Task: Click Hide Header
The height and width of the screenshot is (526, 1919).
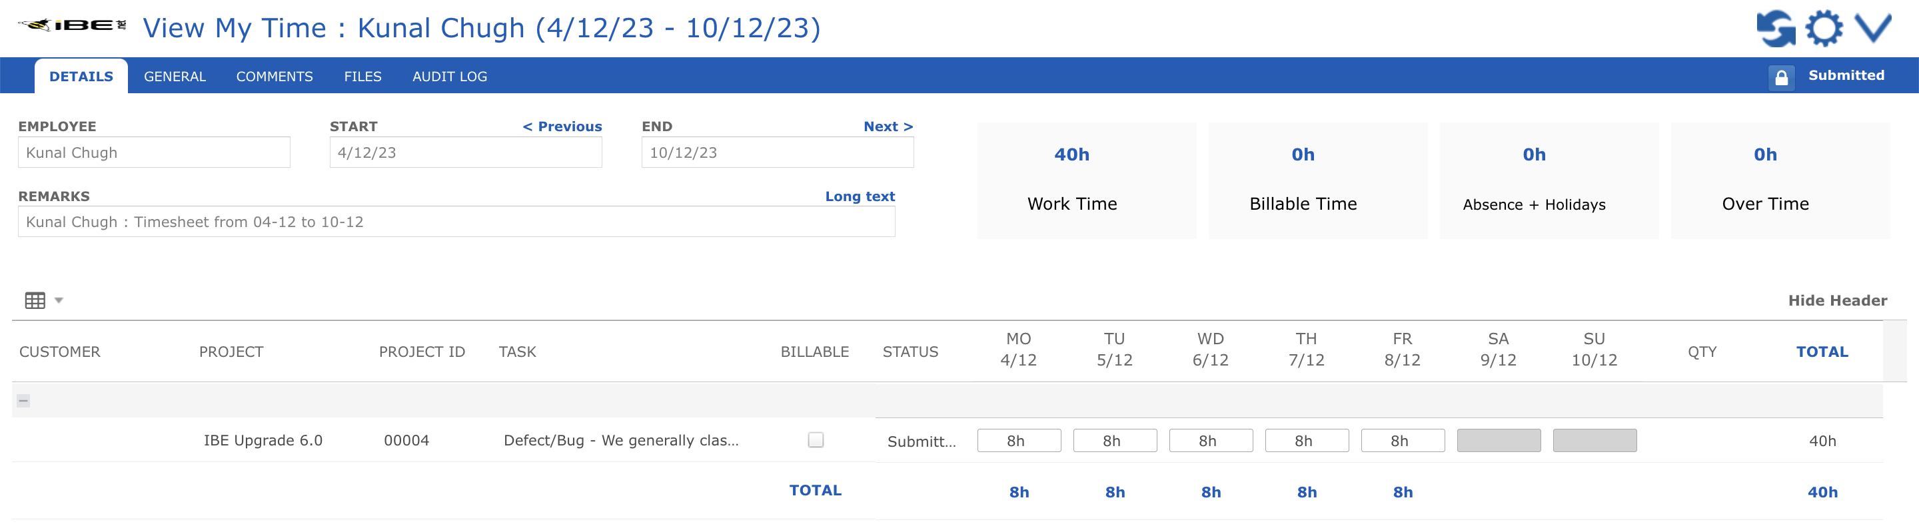Action: 1837,300
